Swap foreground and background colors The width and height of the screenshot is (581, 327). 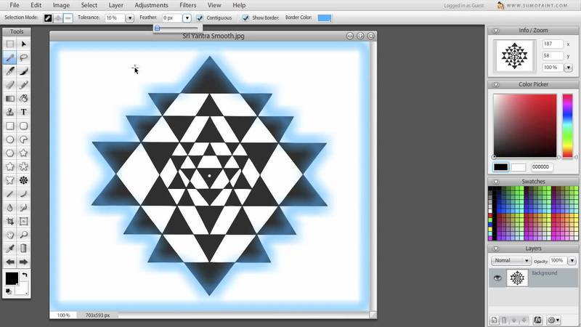coord(25,275)
